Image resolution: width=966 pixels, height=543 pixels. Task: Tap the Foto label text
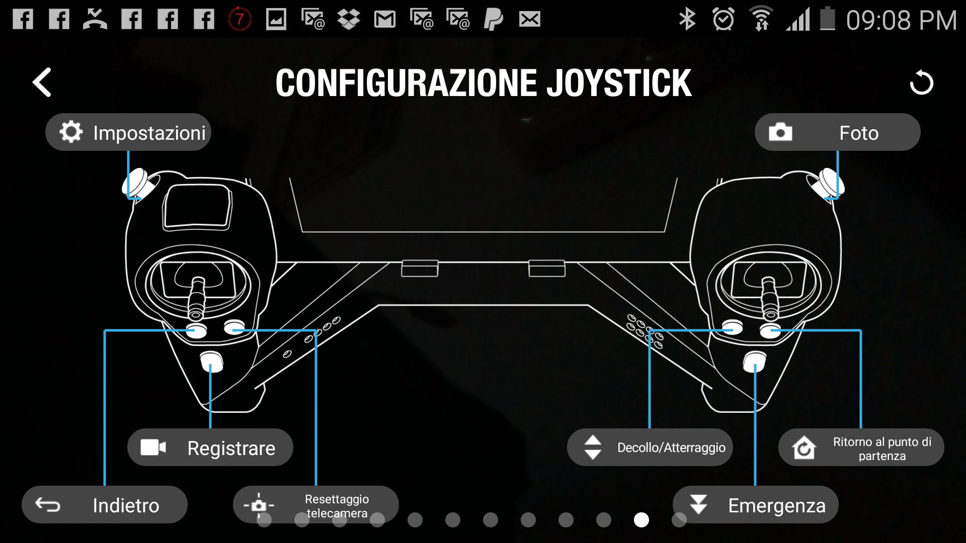[x=858, y=132]
